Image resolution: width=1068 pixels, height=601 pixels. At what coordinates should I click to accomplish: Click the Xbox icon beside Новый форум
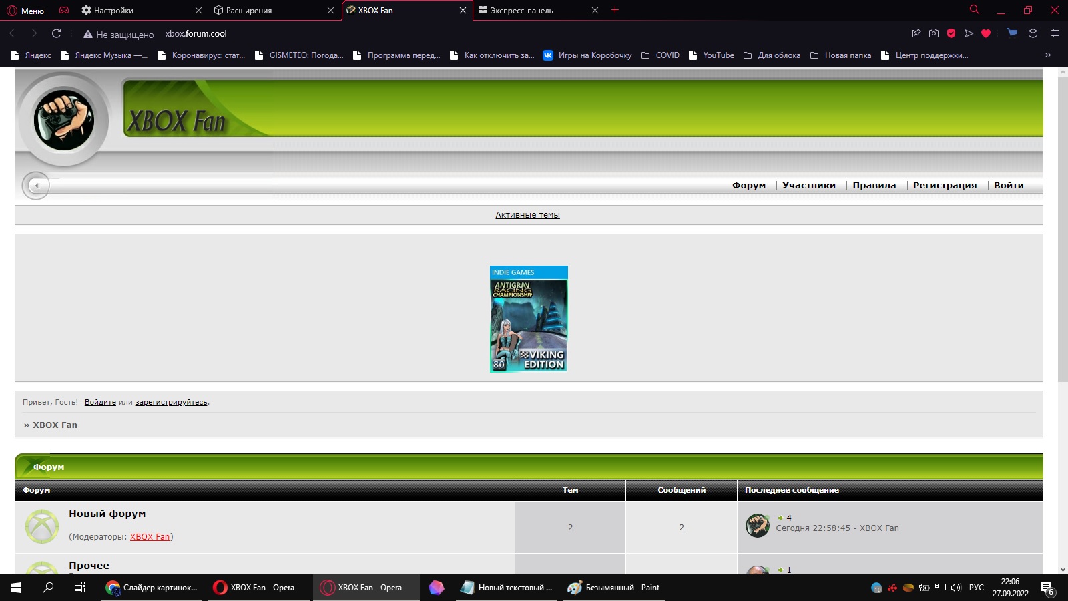42,526
